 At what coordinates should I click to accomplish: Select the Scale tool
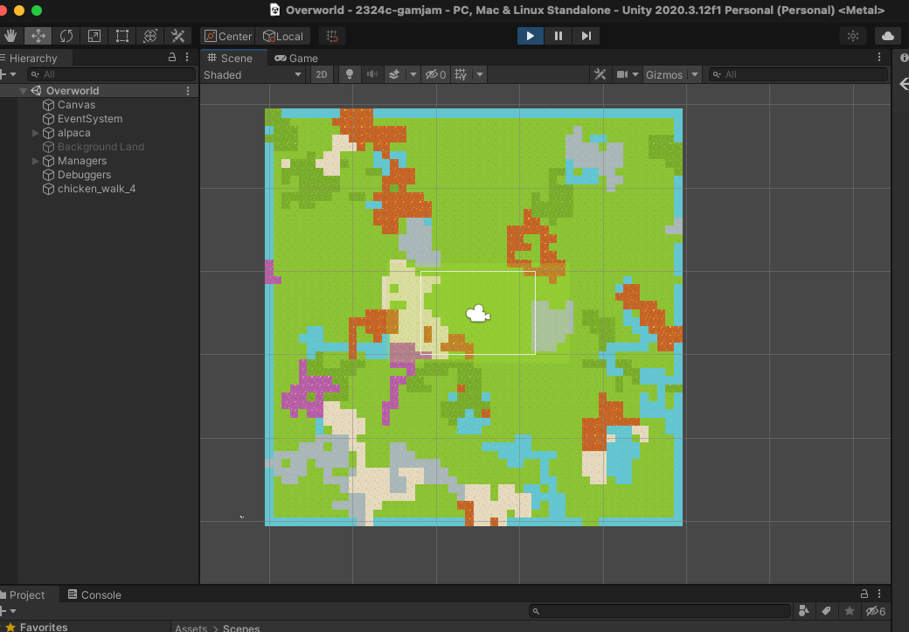coord(94,36)
